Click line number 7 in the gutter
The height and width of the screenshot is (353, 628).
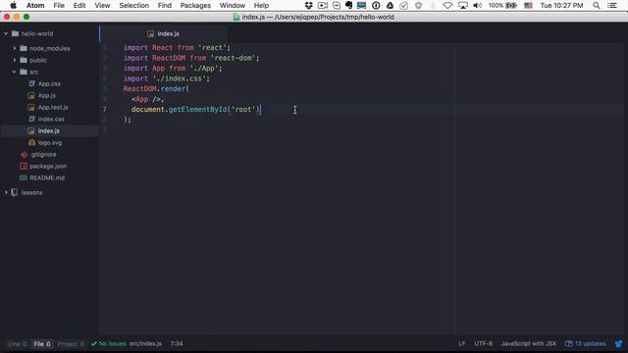pos(105,109)
